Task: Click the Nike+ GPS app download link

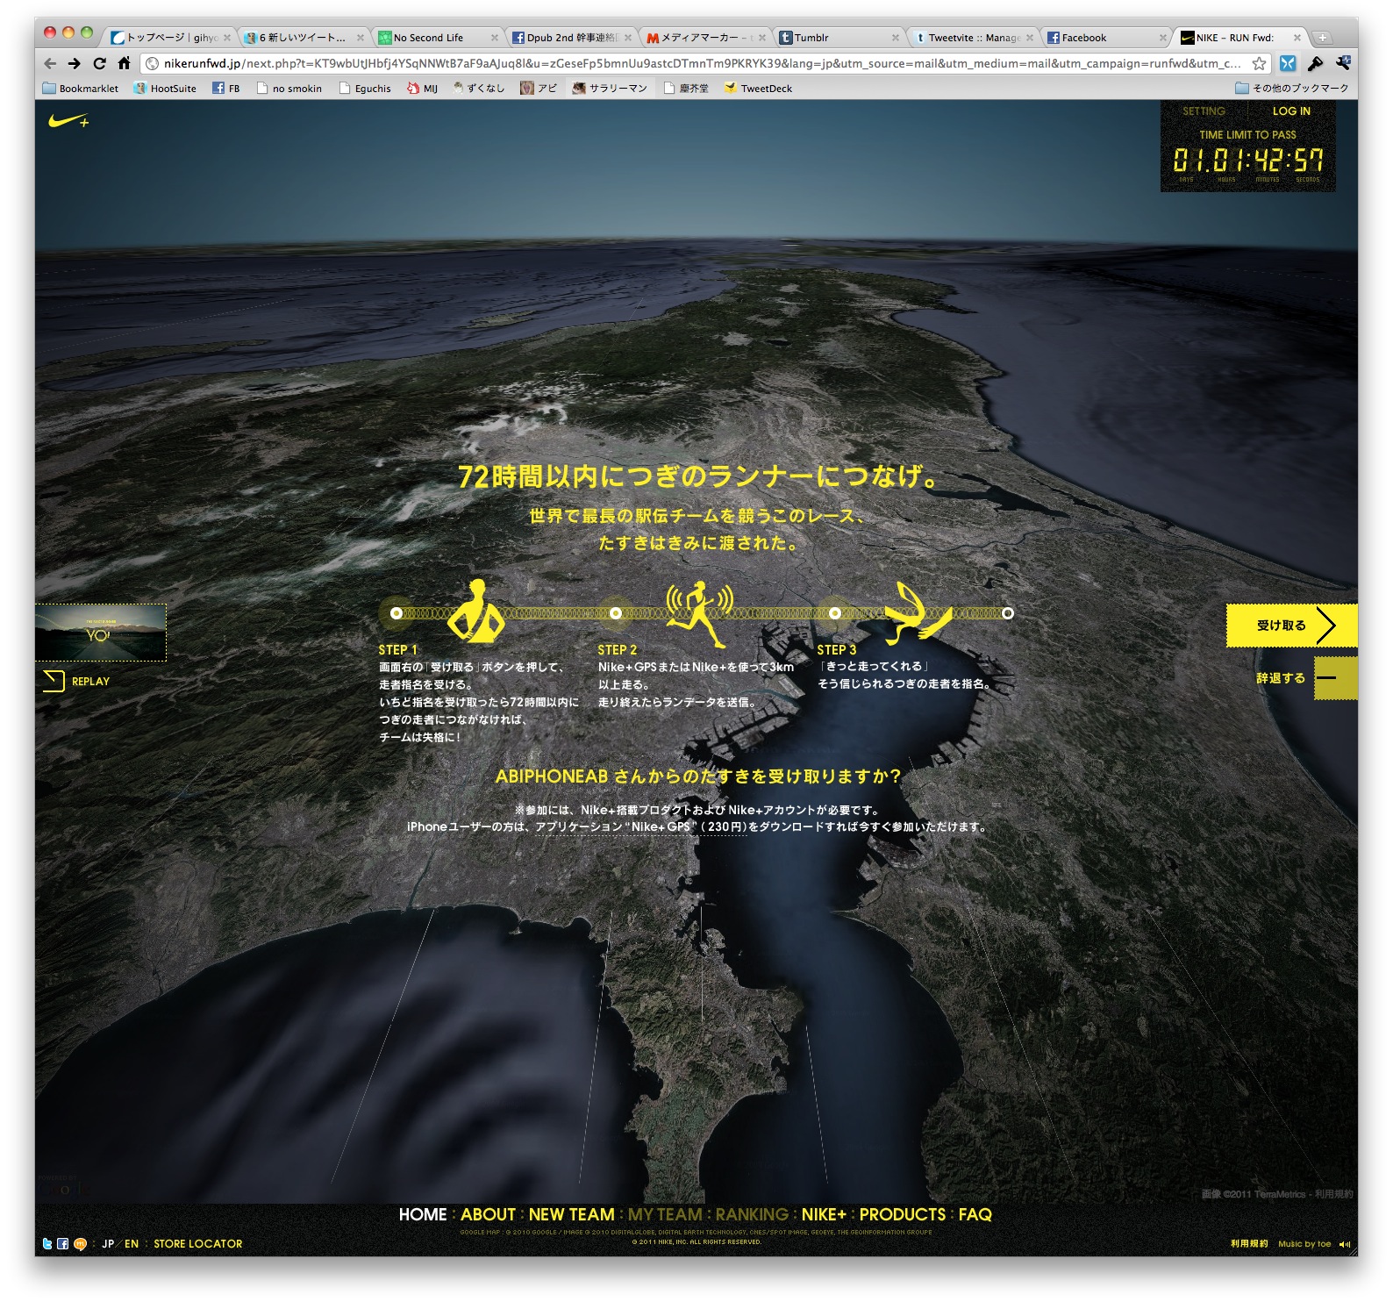Action: [641, 826]
